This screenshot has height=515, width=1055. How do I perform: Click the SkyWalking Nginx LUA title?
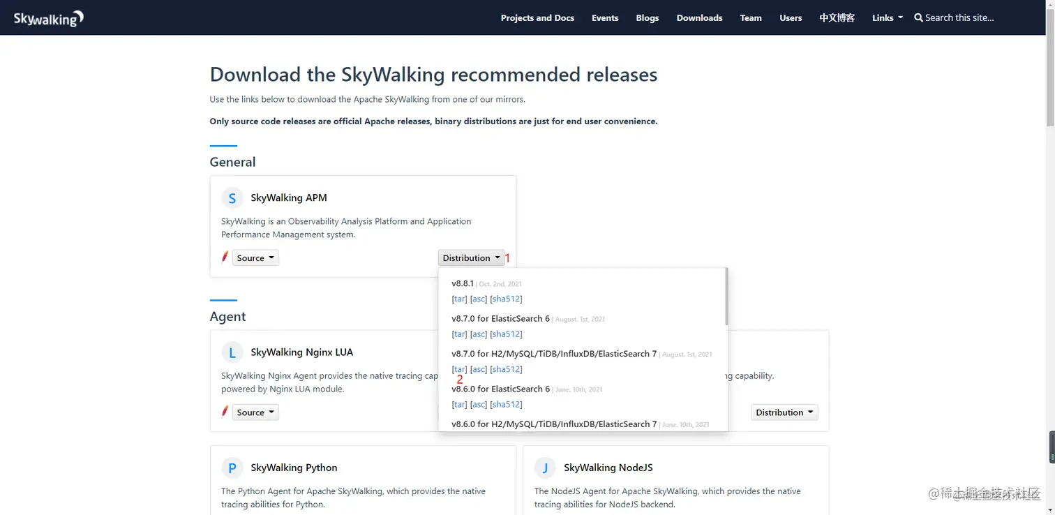pyautogui.click(x=302, y=352)
